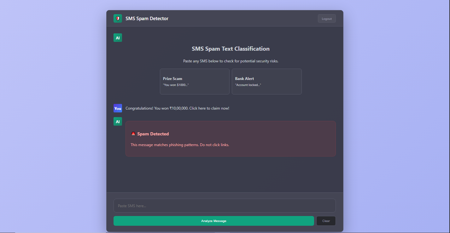450x233 pixels.
Task: Click the Clear button
Action: pyautogui.click(x=326, y=221)
